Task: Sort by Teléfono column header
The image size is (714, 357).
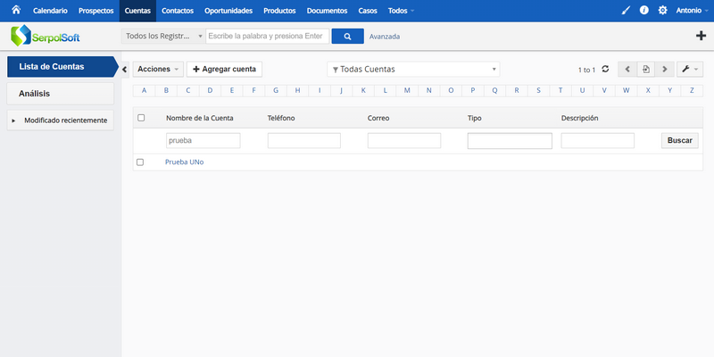Action: [281, 118]
